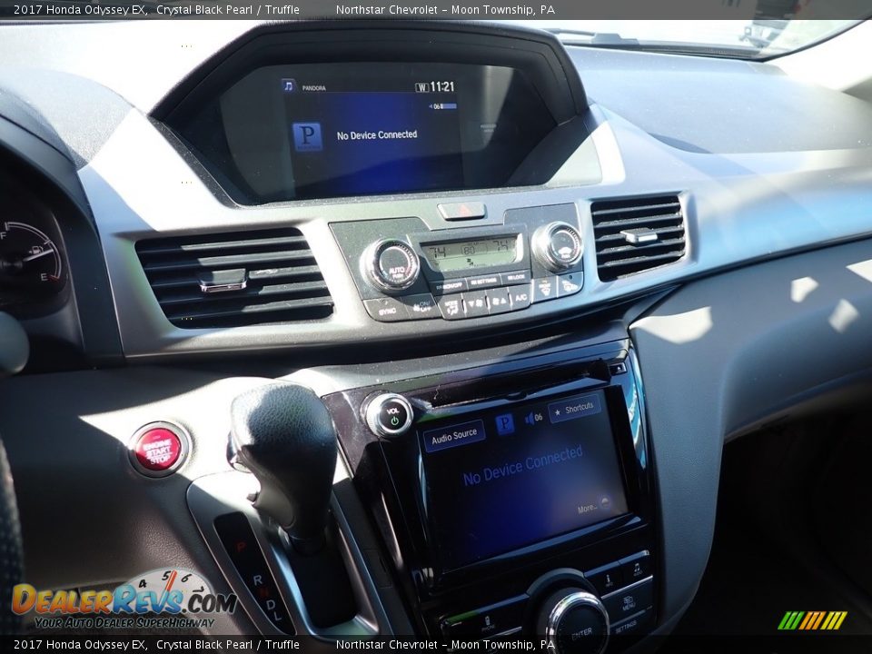This screenshot has width=872, height=654.
Task: Tap 'No Device Connected' on upper display
Action: (376, 135)
